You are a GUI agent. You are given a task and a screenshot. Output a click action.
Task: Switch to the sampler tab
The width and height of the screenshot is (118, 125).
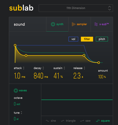[79, 24]
